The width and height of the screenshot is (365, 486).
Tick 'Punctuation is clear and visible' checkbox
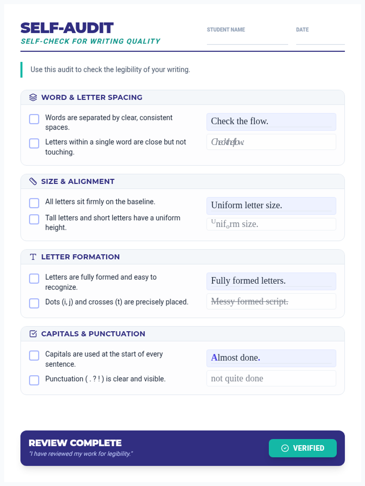[34, 380]
